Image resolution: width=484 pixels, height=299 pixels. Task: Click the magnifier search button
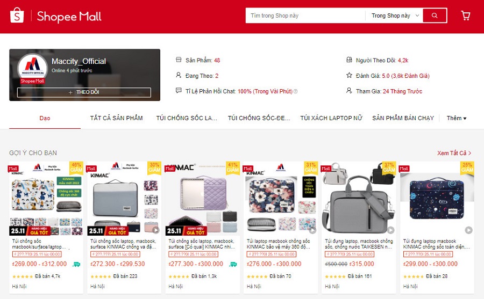pos(435,16)
